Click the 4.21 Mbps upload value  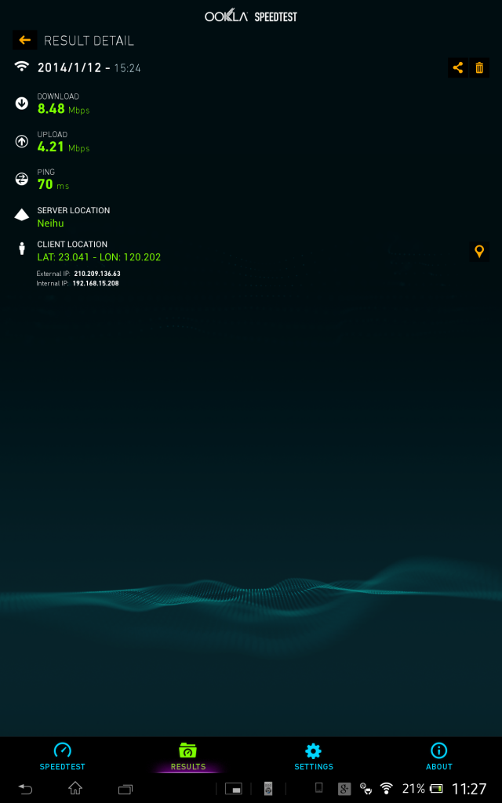click(x=64, y=147)
